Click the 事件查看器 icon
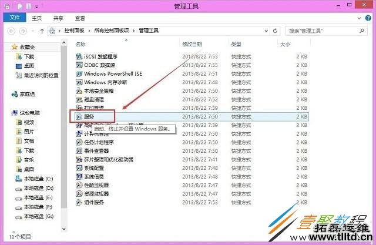 point(79,151)
